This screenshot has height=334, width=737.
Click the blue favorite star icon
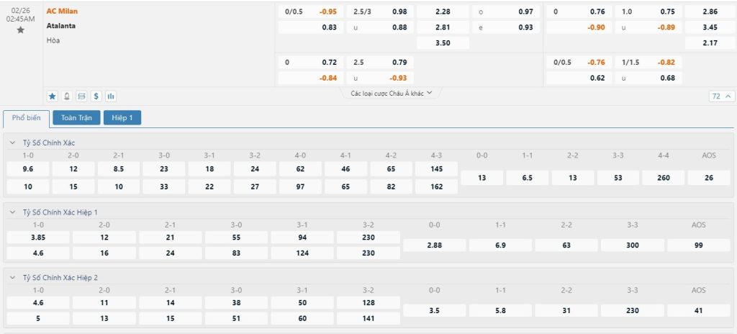pos(53,96)
